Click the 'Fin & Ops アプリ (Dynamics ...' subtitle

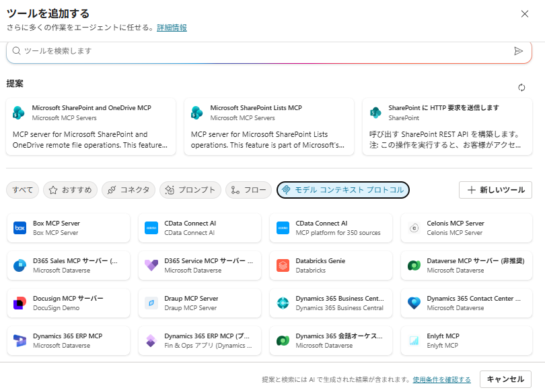[x=208, y=346]
